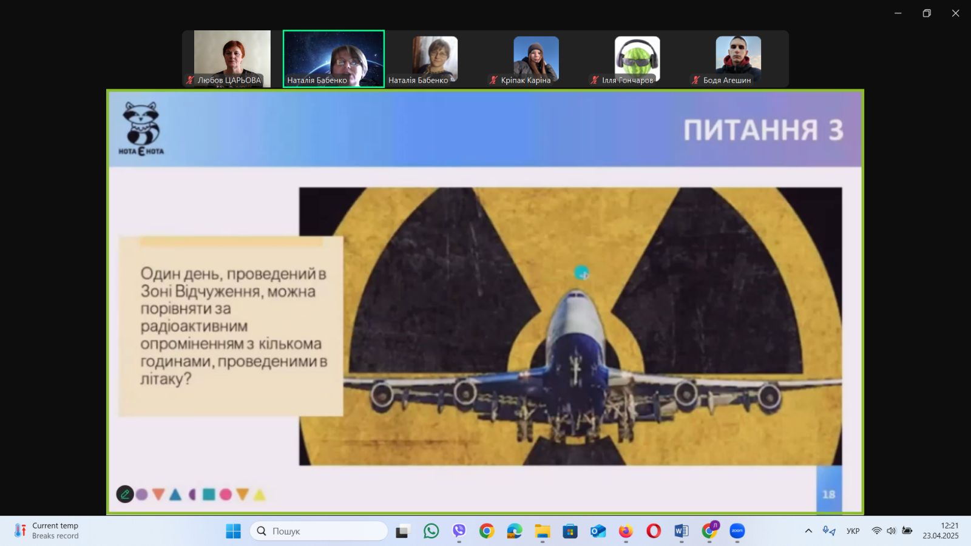Open Firefox from the taskbar
This screenshot has width=971, height=546.
point(626,531)
